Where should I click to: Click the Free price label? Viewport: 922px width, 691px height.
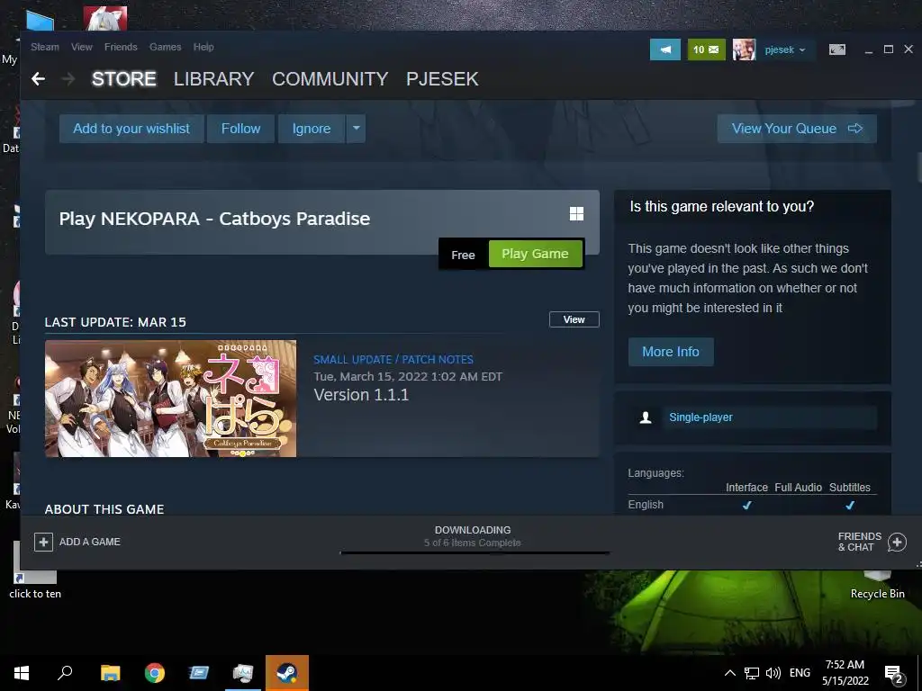click(x=463, y=255)
